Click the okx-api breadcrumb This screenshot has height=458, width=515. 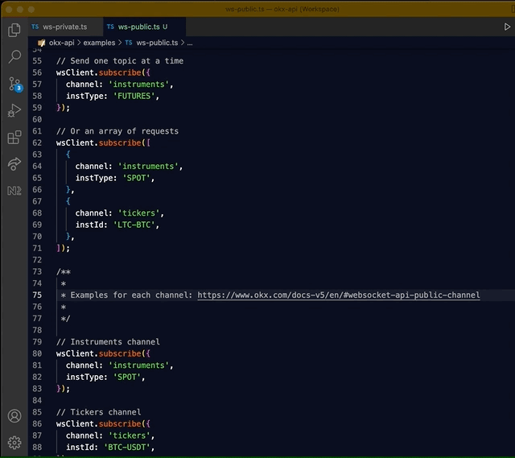61,43
